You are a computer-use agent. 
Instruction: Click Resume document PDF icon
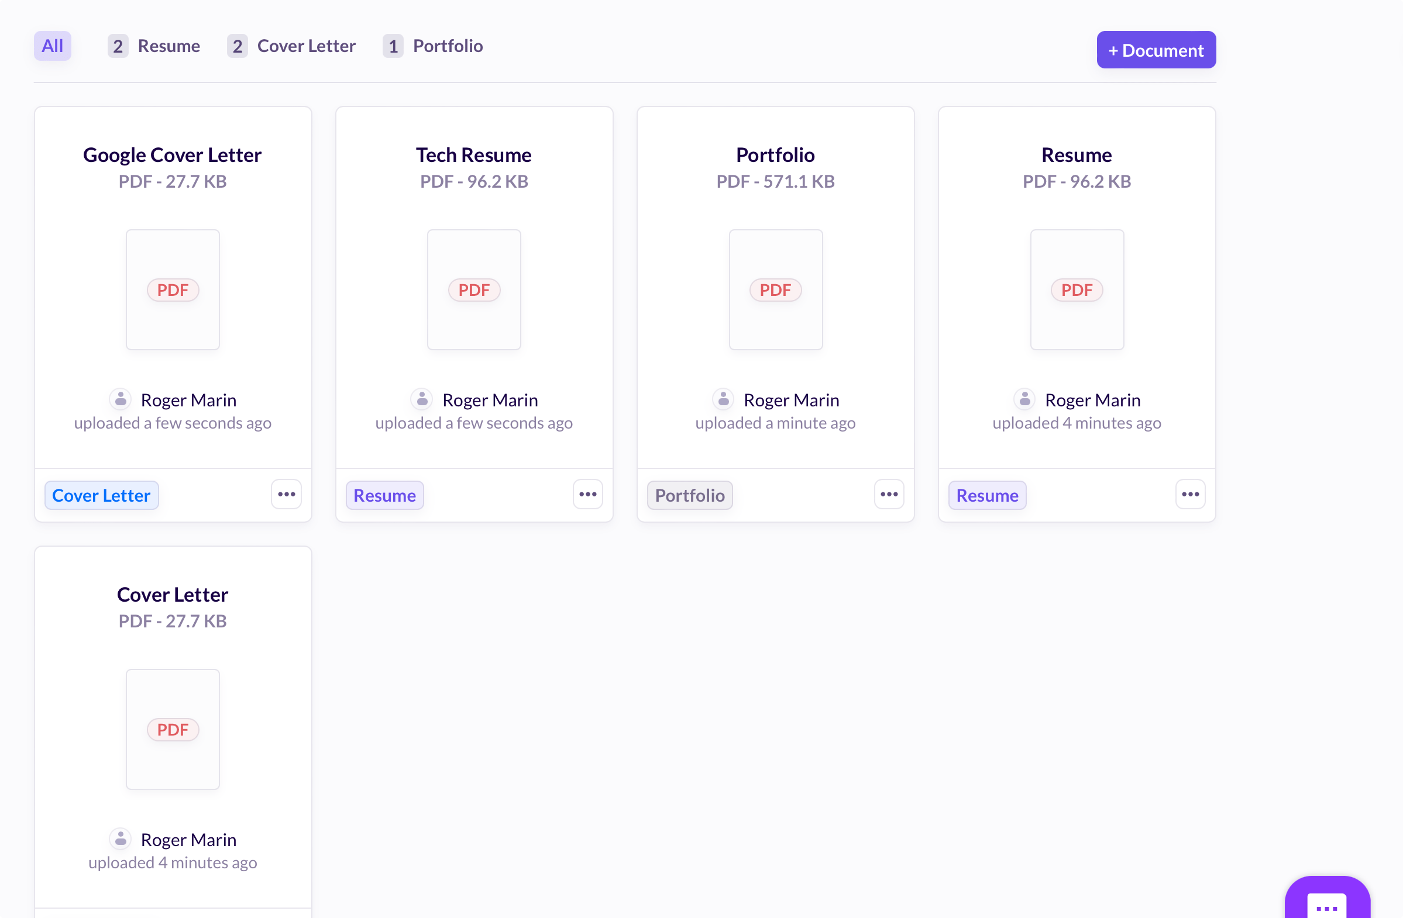[x=1077, y=290]
